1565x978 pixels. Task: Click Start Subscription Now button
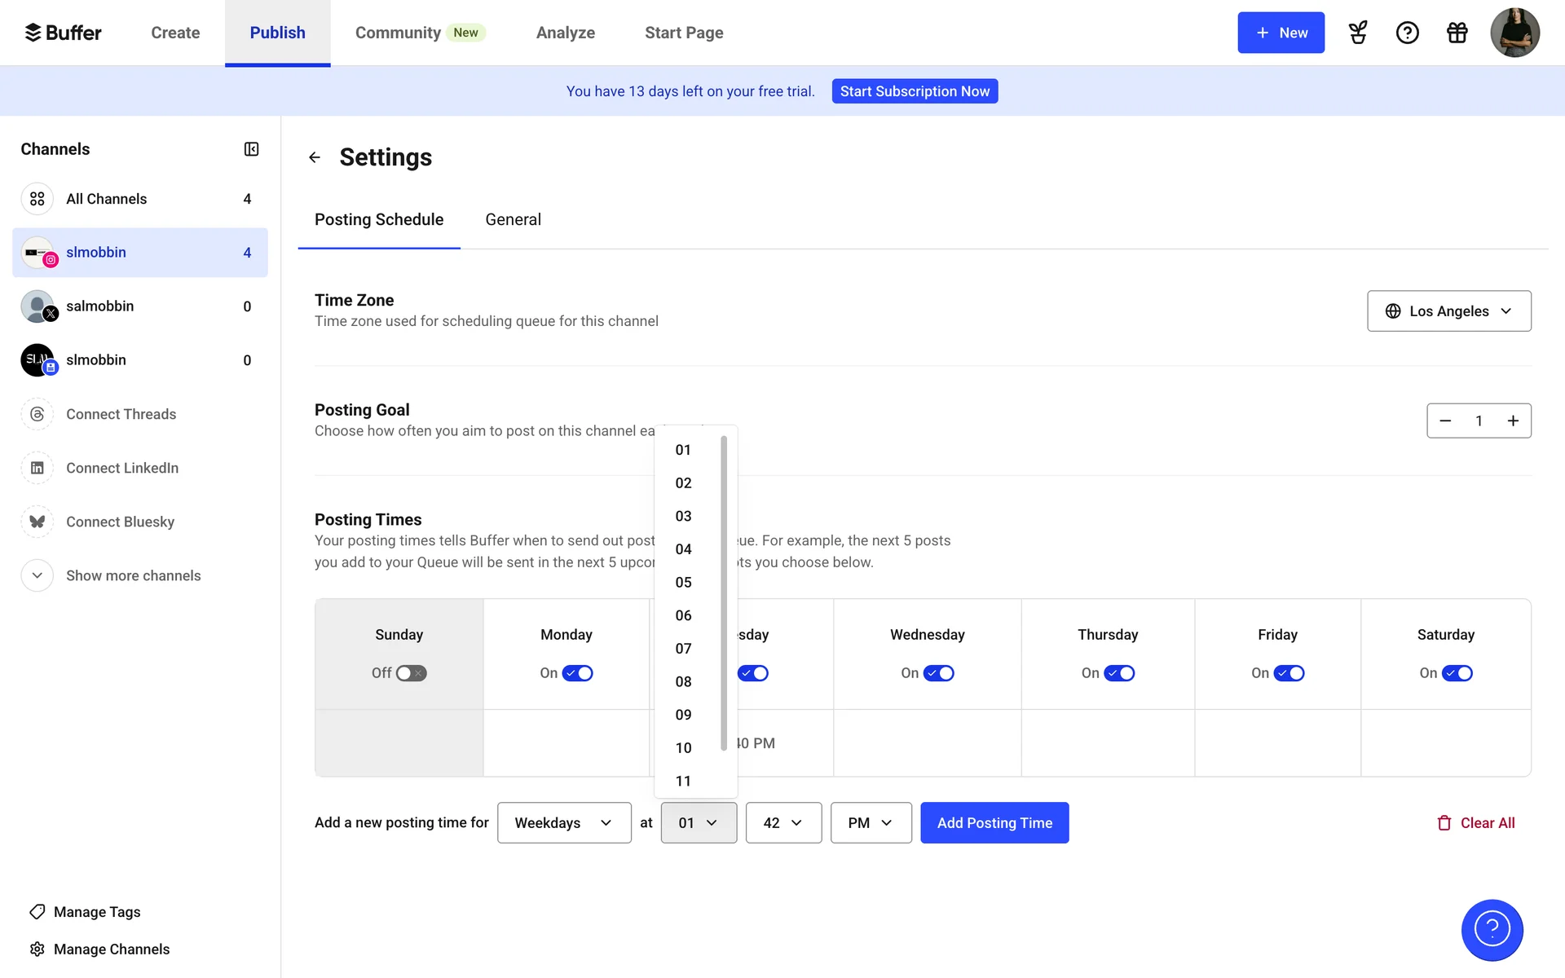[915, 91]
